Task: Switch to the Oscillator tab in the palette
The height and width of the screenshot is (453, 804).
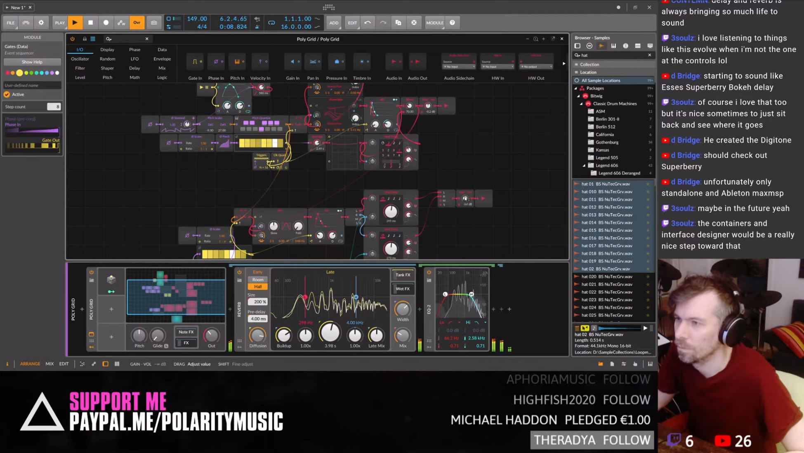Action: (79, 59)
